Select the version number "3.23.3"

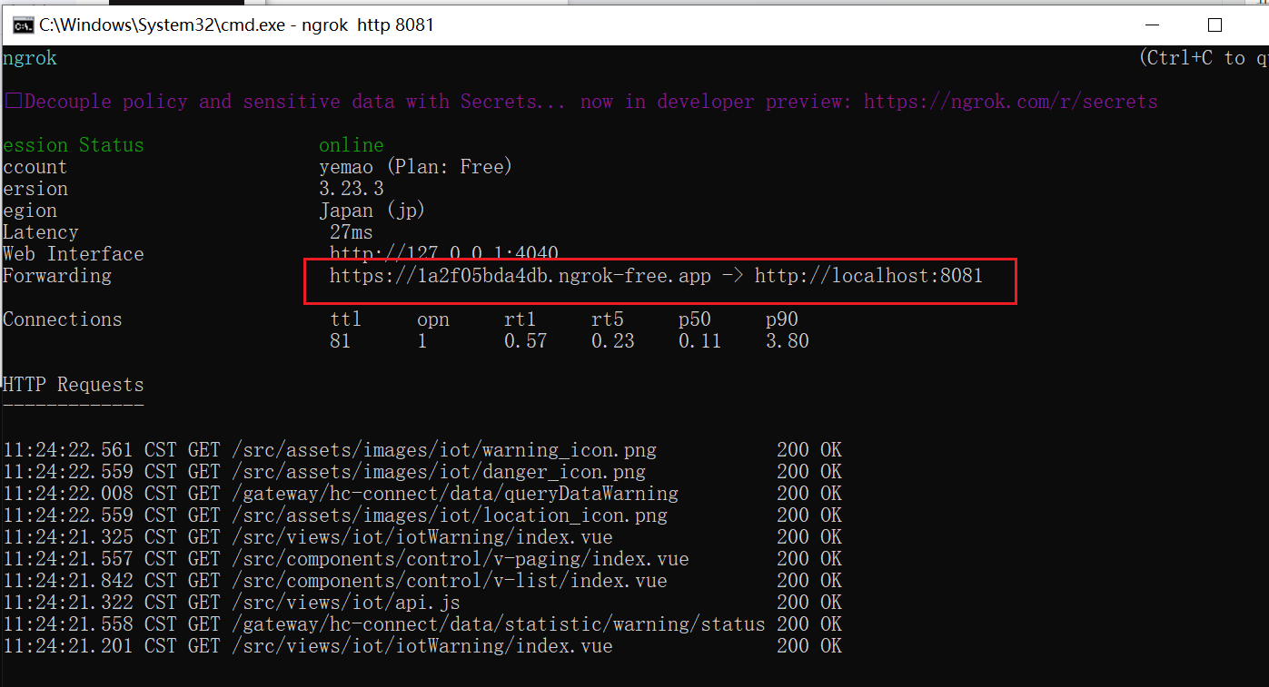pyautogui.click(x=351, y=189)
